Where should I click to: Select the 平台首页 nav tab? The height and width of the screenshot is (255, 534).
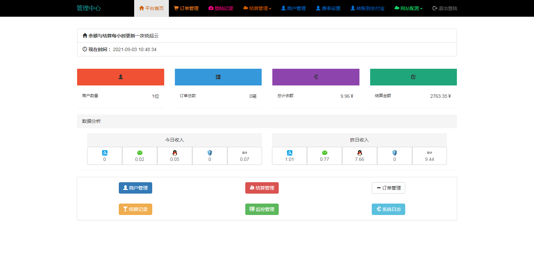click(x=152, y=8)
